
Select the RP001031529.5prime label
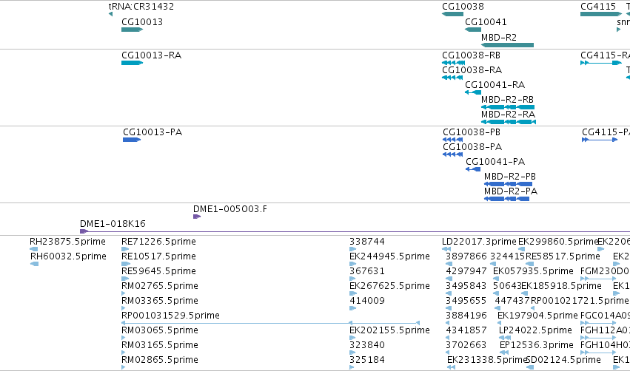point(170,316)
